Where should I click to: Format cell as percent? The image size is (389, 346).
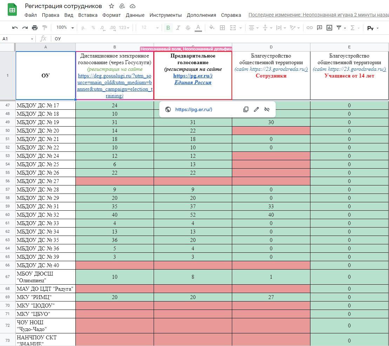[x=93, y=28]
